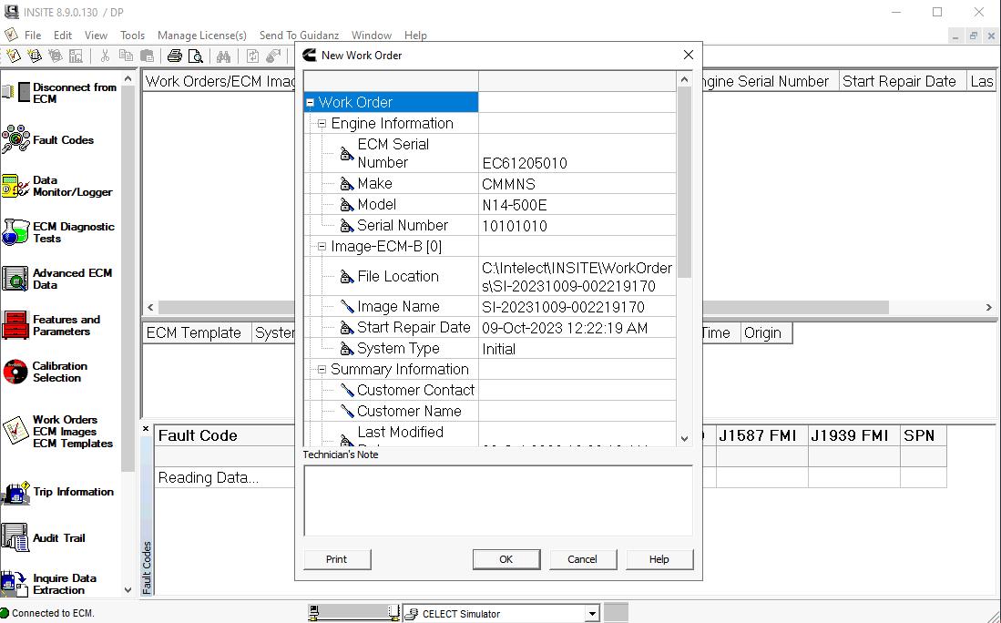Click the Start Repair Date column header

pyautogui.click(x=902, y=81)
